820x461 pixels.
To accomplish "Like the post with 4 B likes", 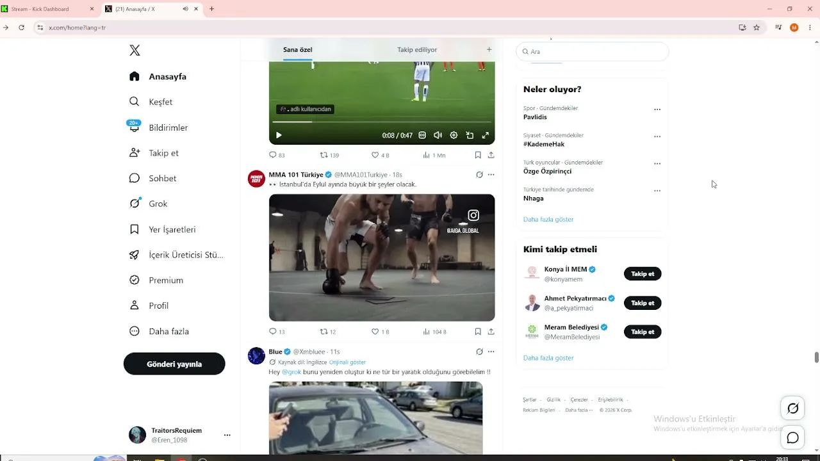I will click(381, 155).
